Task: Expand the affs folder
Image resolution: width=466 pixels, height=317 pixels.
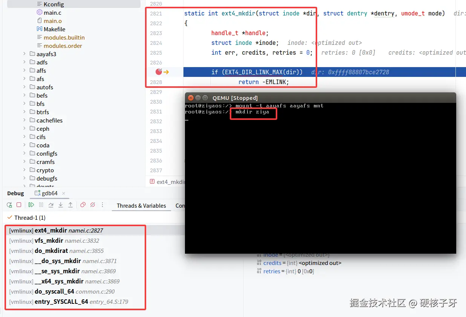Action: click(x=25, y=70)
